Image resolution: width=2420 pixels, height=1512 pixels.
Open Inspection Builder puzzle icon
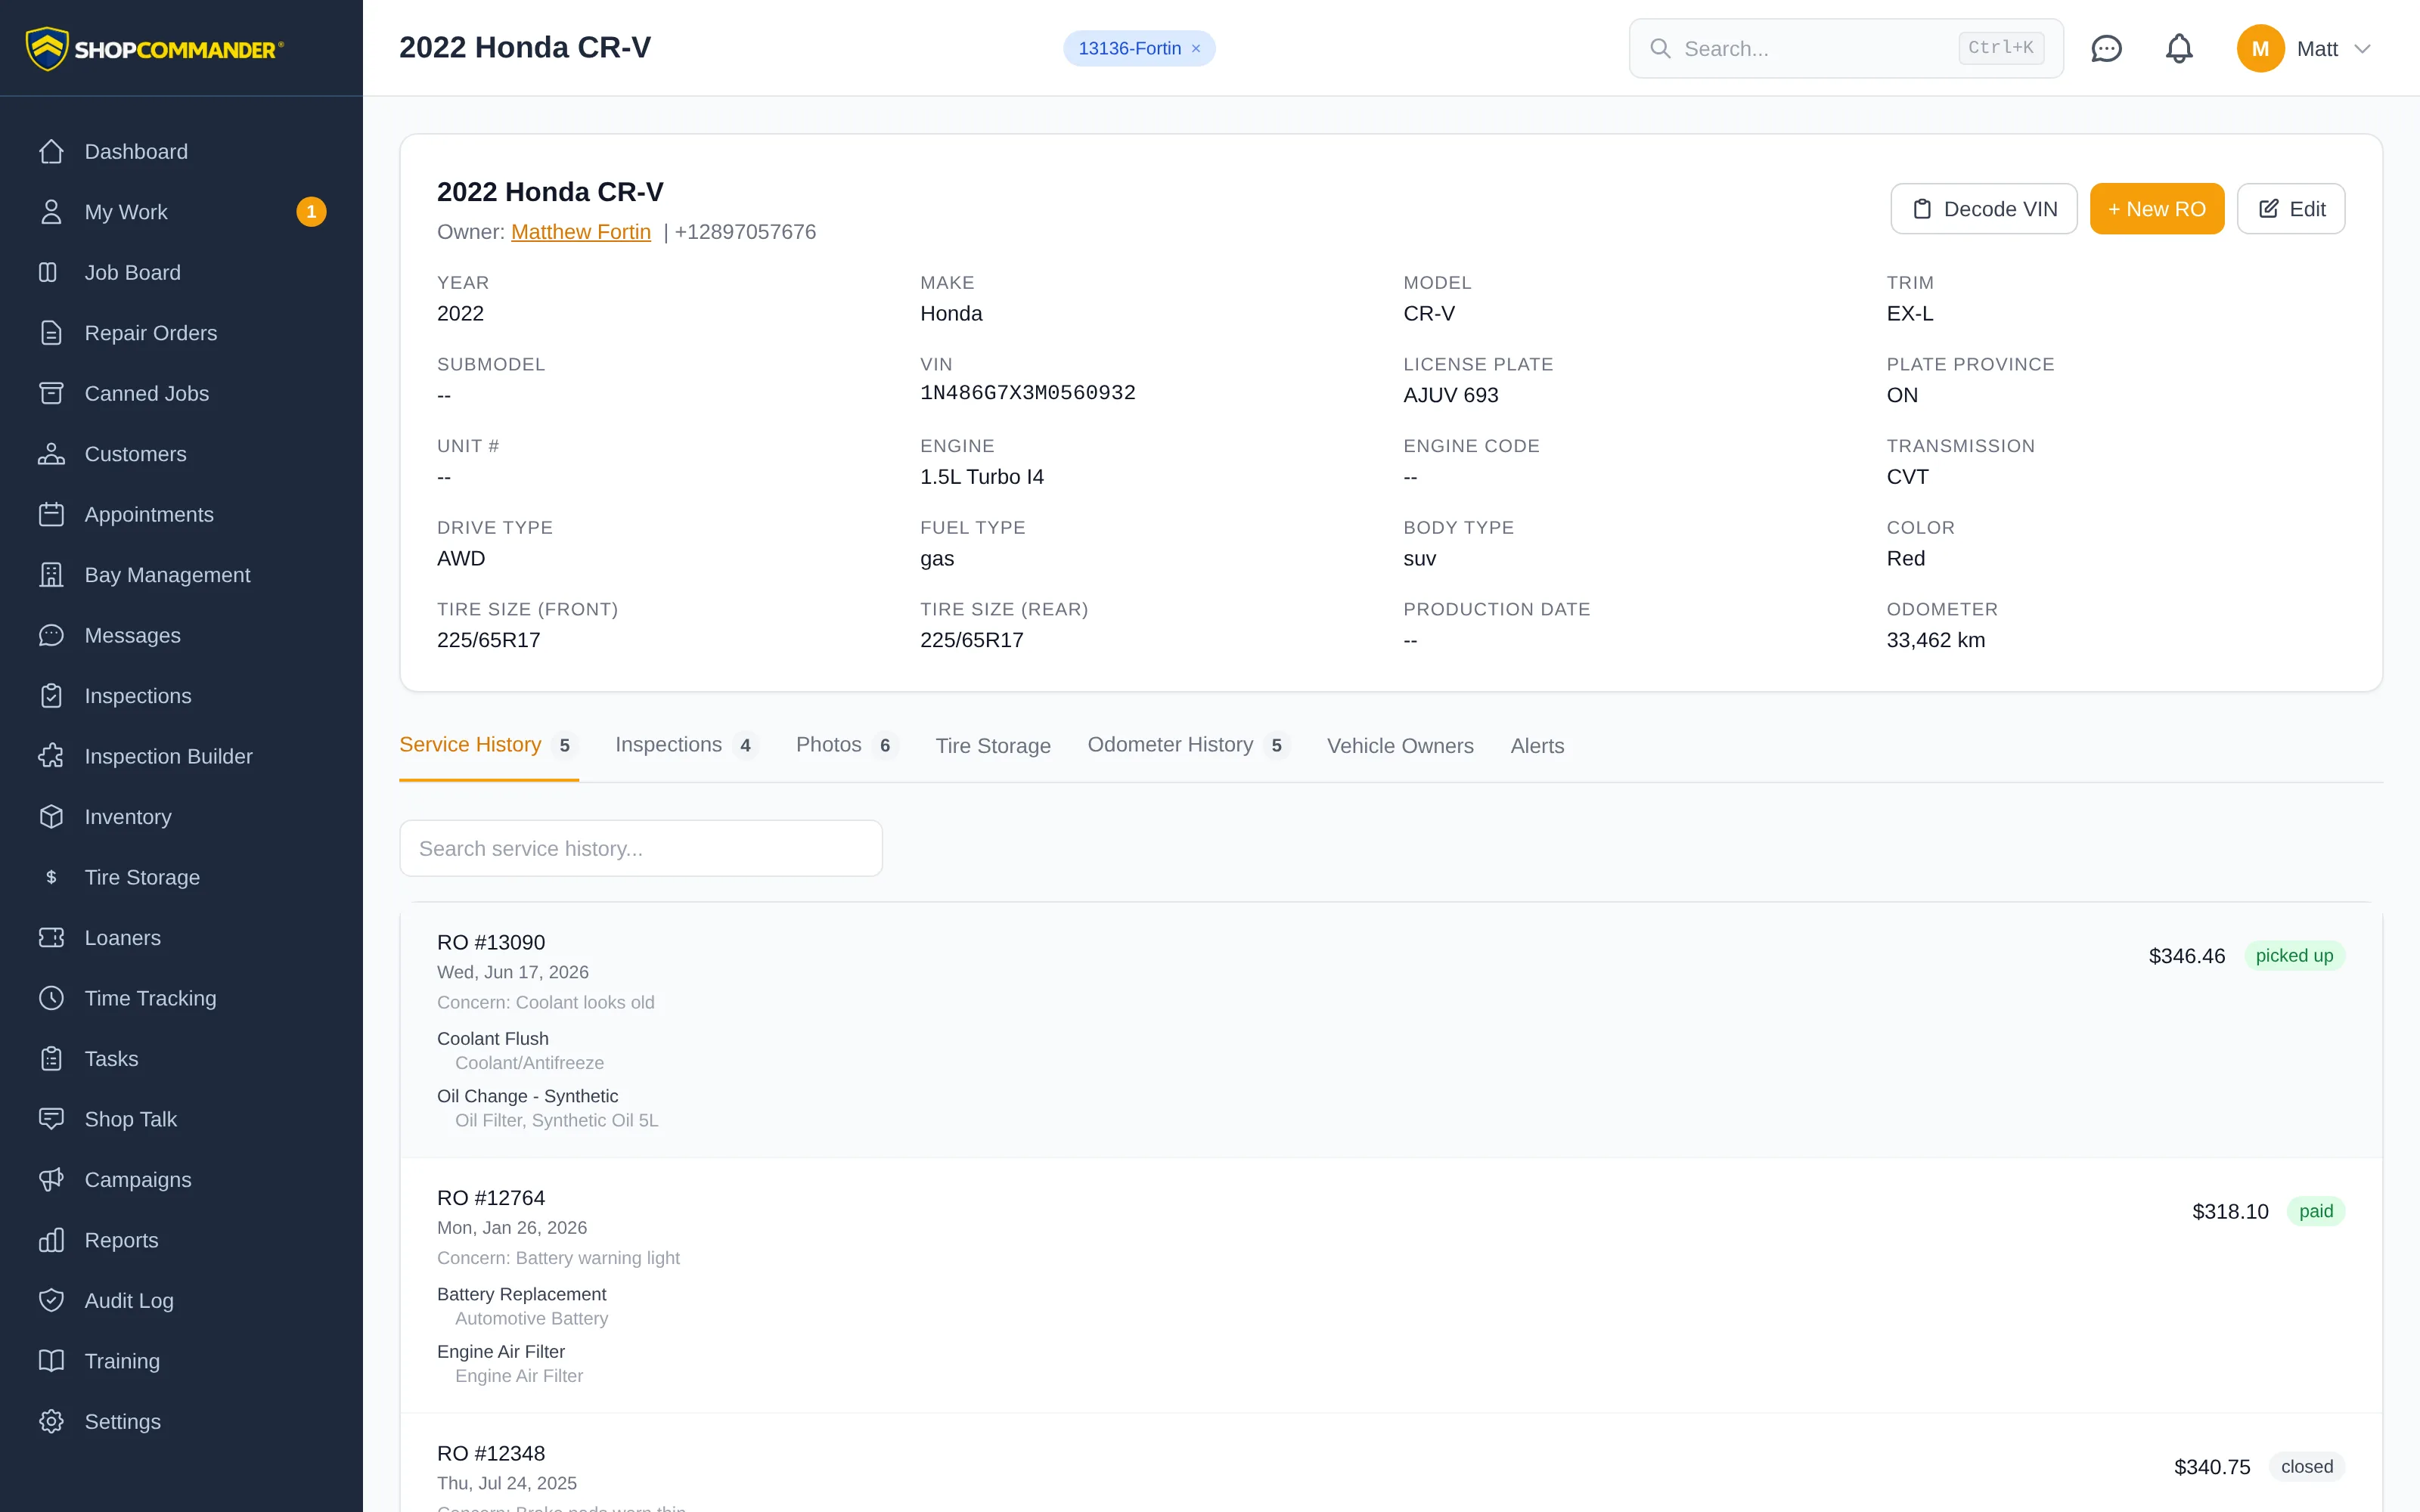pos(50,756)
